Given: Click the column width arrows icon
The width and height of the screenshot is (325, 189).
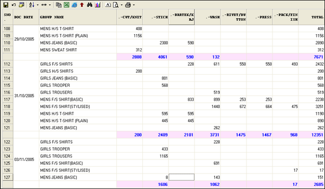Looking at the screenshot, I should pyautogui.click(x=44, y=5).
